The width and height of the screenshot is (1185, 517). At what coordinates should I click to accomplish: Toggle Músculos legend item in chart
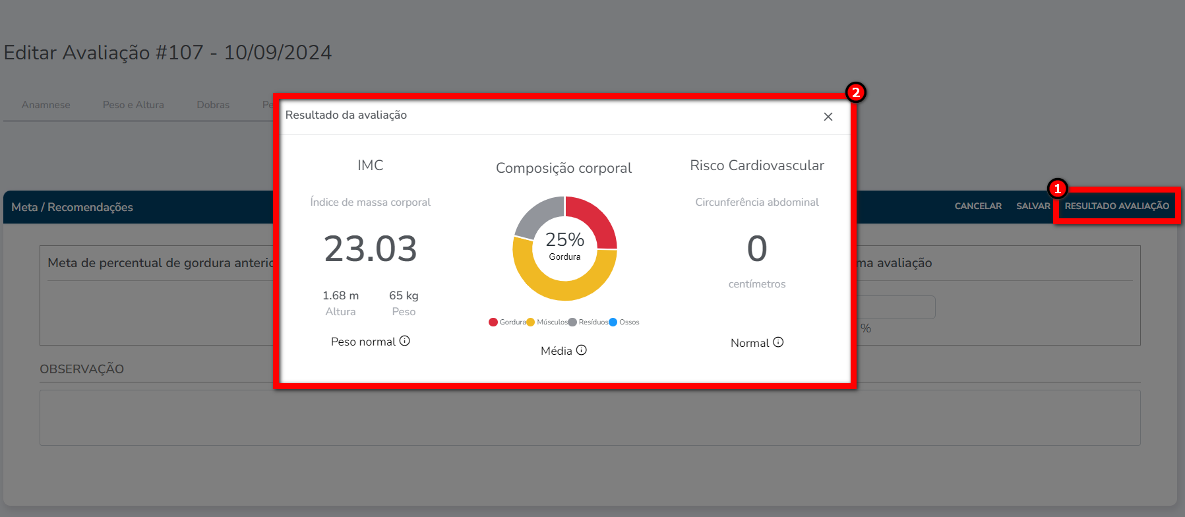click(547, 322)
